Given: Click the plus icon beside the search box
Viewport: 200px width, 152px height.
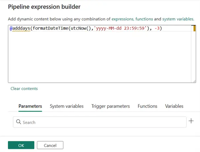Looking at the screenshot, I should point(191,121).
